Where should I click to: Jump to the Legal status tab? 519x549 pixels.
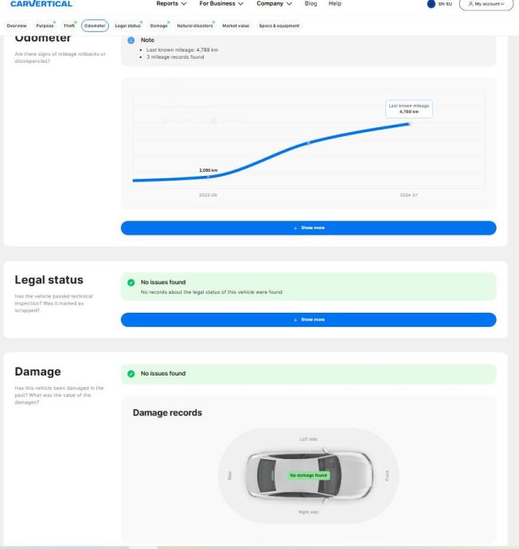click(127, 25)
